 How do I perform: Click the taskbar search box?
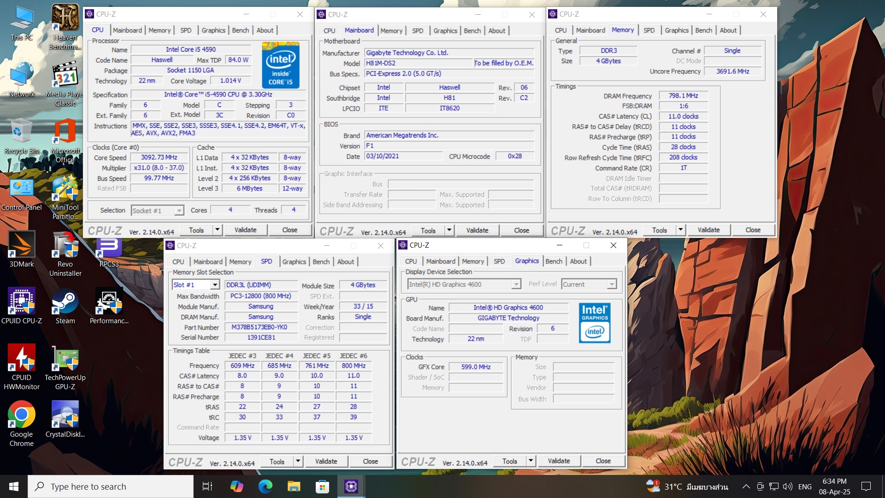coord(111,486)
